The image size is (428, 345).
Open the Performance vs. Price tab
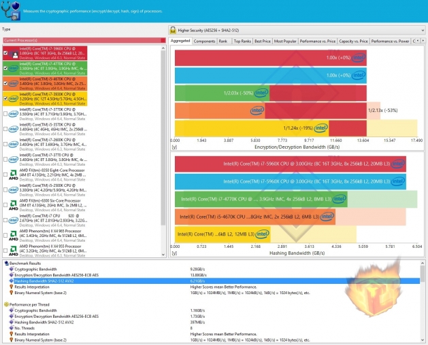pyautogui.click(x=318, y=41)
